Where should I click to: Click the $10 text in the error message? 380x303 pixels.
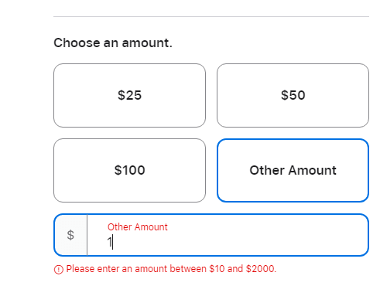point(217,269)
